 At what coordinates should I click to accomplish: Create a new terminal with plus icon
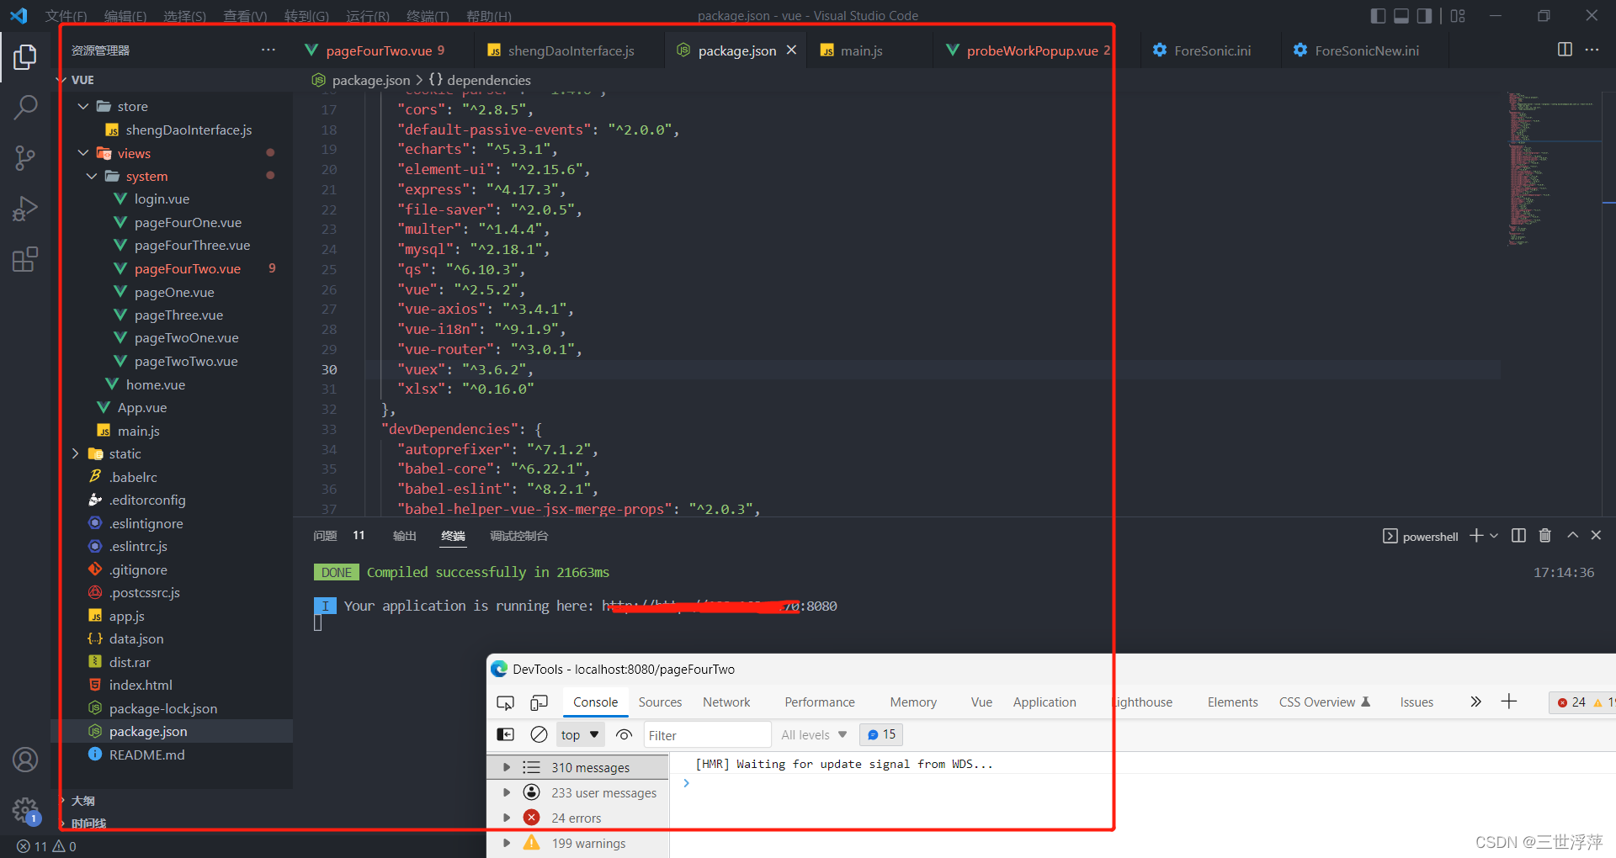(1475, 536)
